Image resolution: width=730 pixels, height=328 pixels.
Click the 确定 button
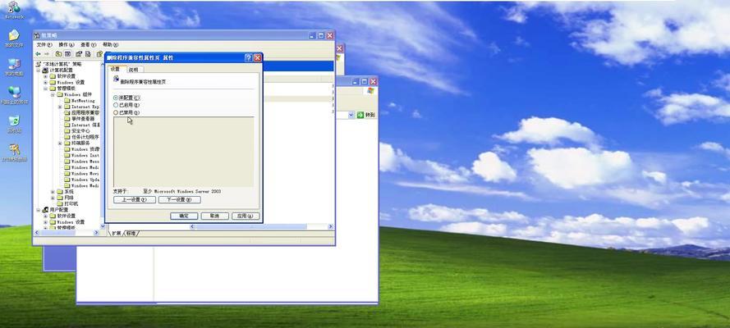point(184,216)
